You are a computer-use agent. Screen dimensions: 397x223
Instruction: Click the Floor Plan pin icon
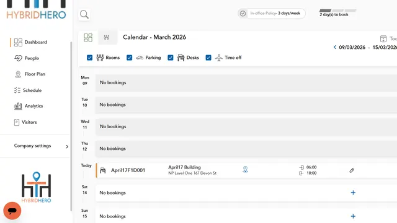pyautogui.click(x=18, y=74)
